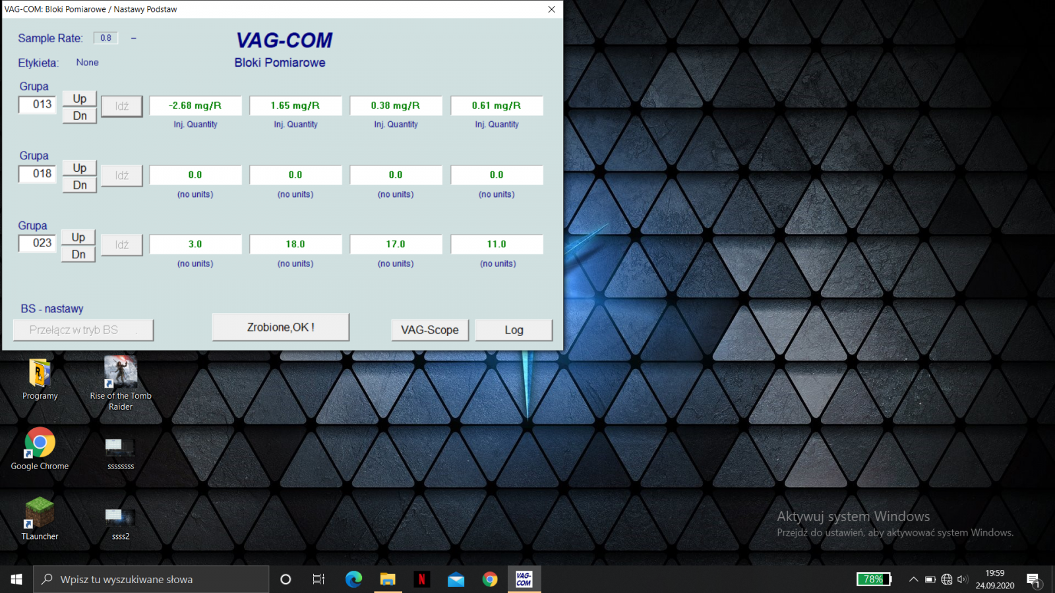1055x593 pixels.
Task: Click the Sample Rate 0.8 value
Action: 105,38
